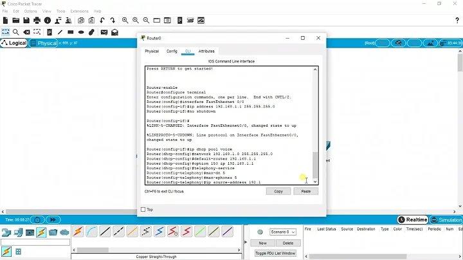Click the connections palette scroll right arrow

click(239, 250)
